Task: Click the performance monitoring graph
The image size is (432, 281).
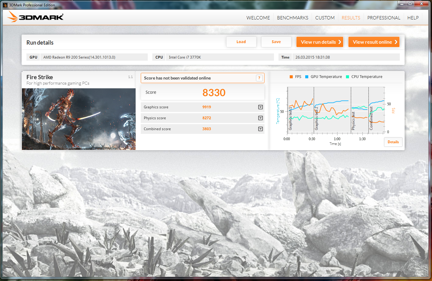Action: point(336,110)
